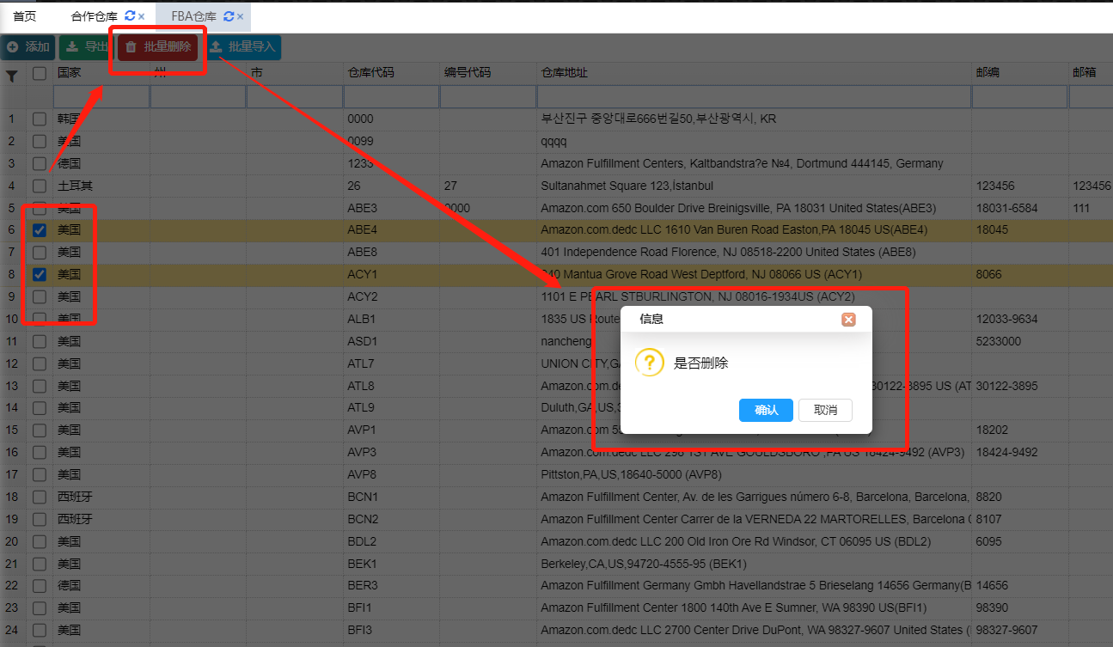Click the 导出 export button
Image resolution: width=1113 pixels, height=647 pixels.
[85, 47]
